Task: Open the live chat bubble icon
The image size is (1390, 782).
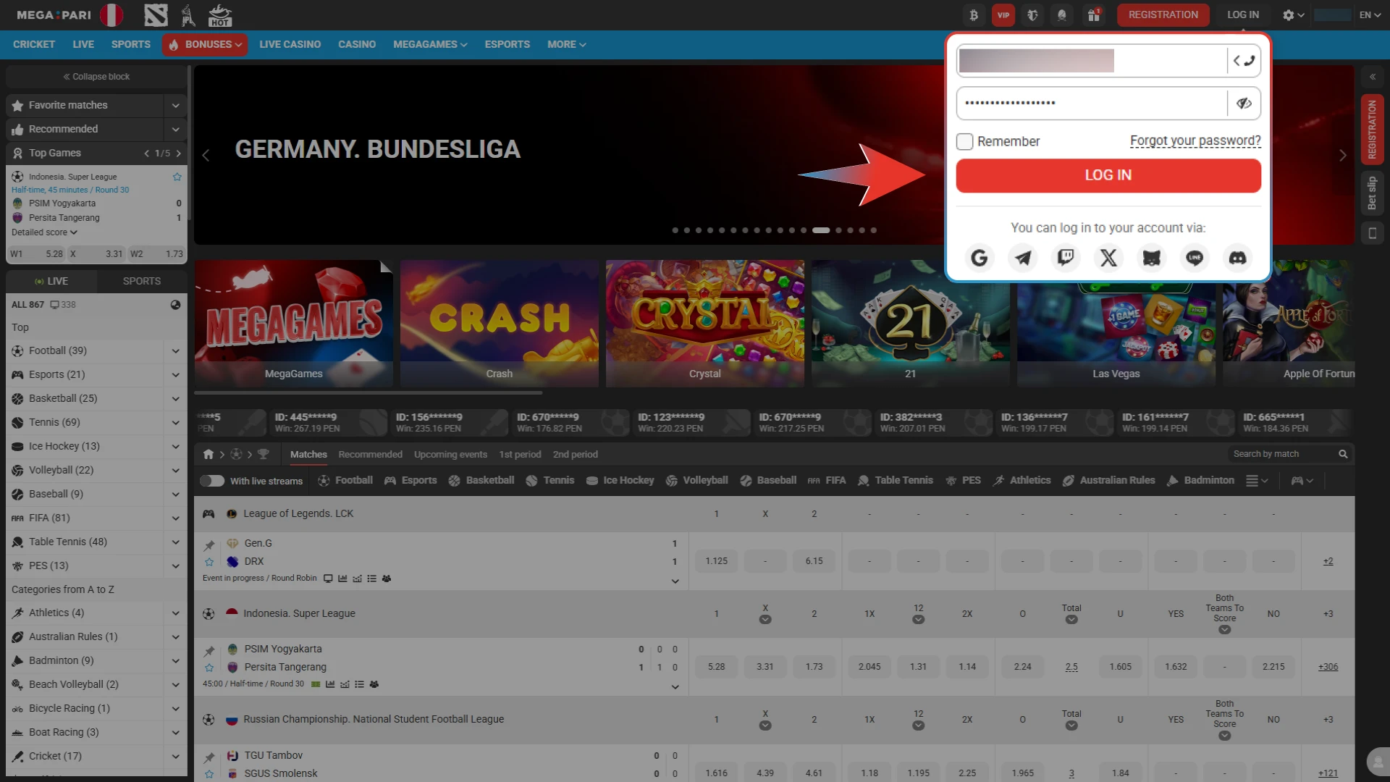Action: point(1378,762)
